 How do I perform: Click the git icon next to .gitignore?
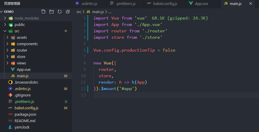(x=10, y=95)
